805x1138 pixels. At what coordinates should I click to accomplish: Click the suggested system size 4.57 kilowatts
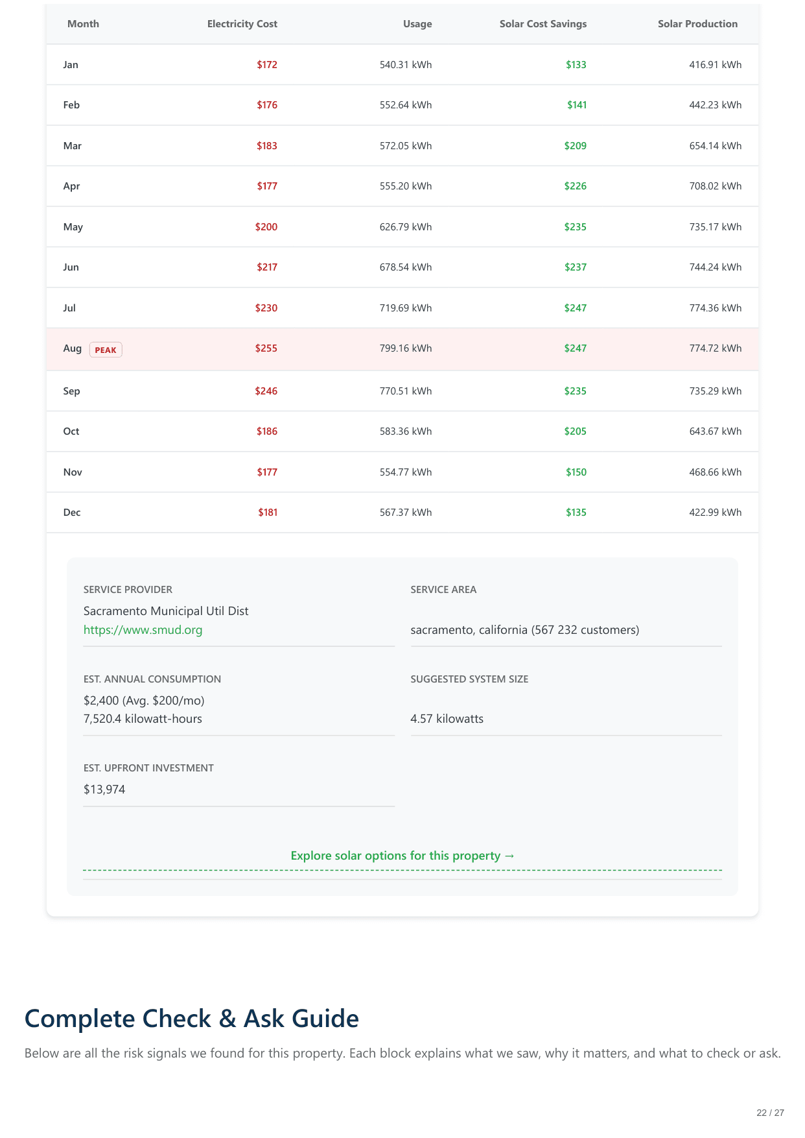pyautogui.click(x=447, y=719)
